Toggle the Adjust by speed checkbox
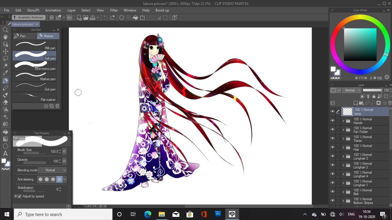This screenshot has height=220, width=392. [x=20, y=196]
